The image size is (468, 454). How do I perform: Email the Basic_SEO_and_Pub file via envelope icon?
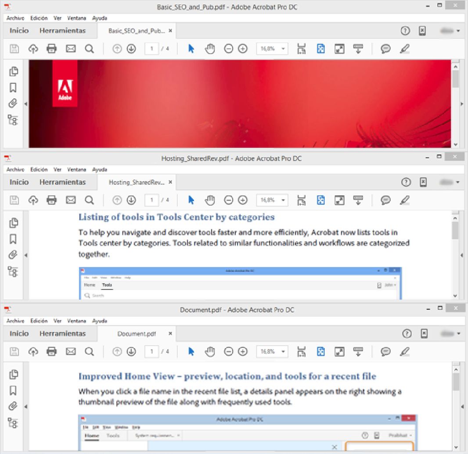pos(70,49)
